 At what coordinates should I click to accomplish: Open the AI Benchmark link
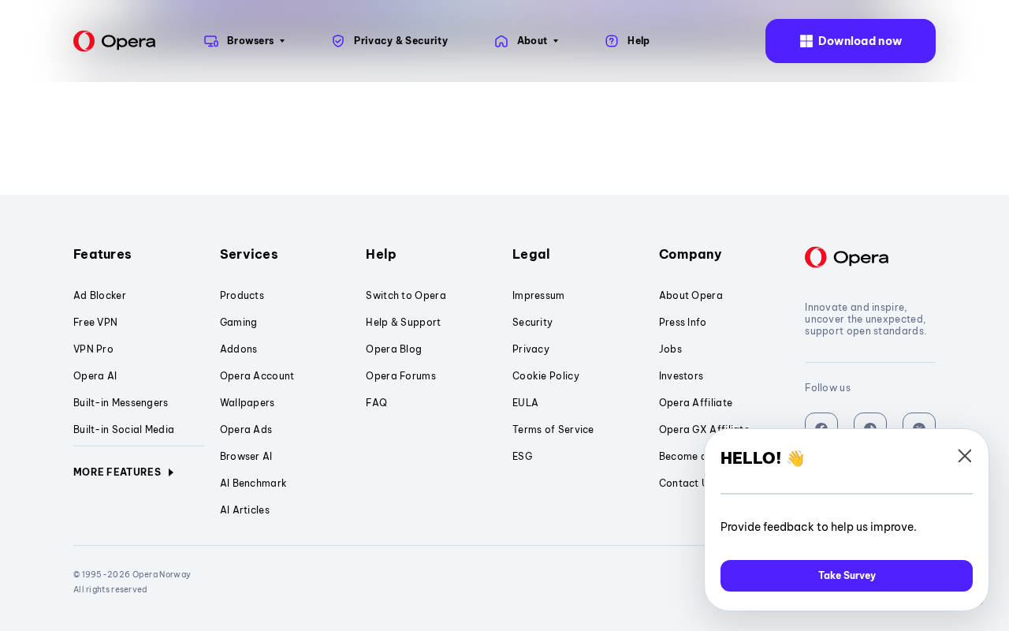253,484
